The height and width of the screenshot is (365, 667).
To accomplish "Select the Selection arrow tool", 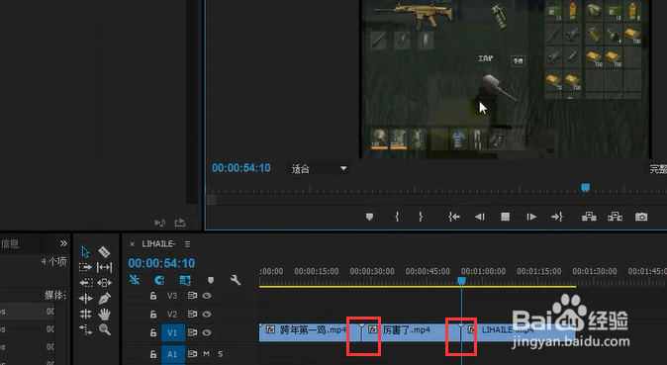I will click(85, 252).
